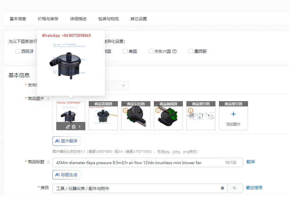Tick the 西班牙 checkbox
This screenshot has height=202, width=289.
pos(18,51)
